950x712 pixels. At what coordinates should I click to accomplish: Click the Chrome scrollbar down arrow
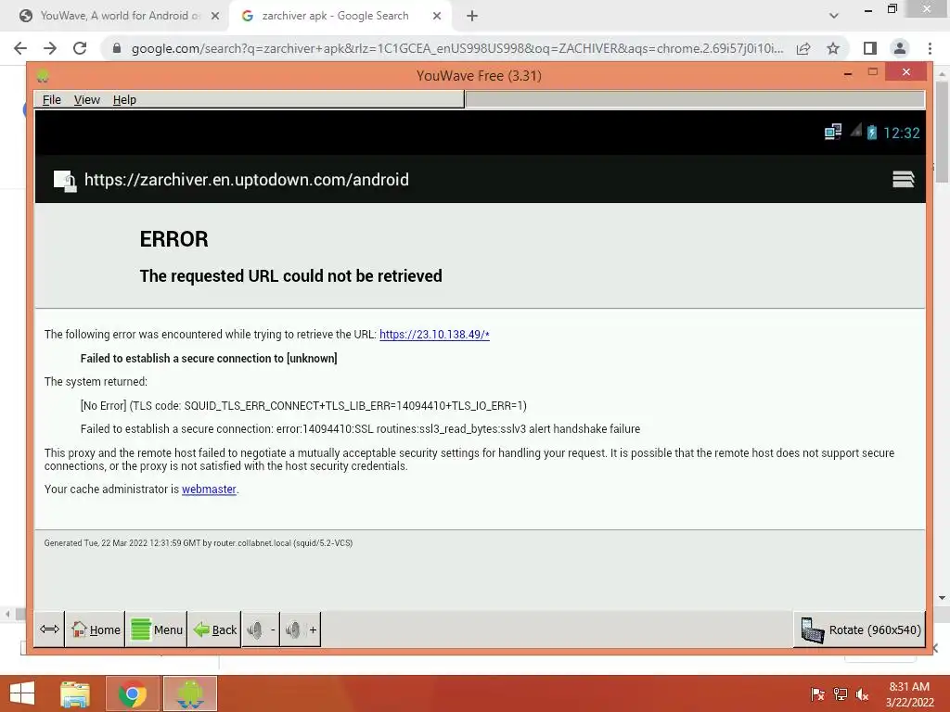942,598
